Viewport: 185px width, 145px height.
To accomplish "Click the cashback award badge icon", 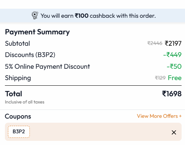I will click(x=35, y=15).
